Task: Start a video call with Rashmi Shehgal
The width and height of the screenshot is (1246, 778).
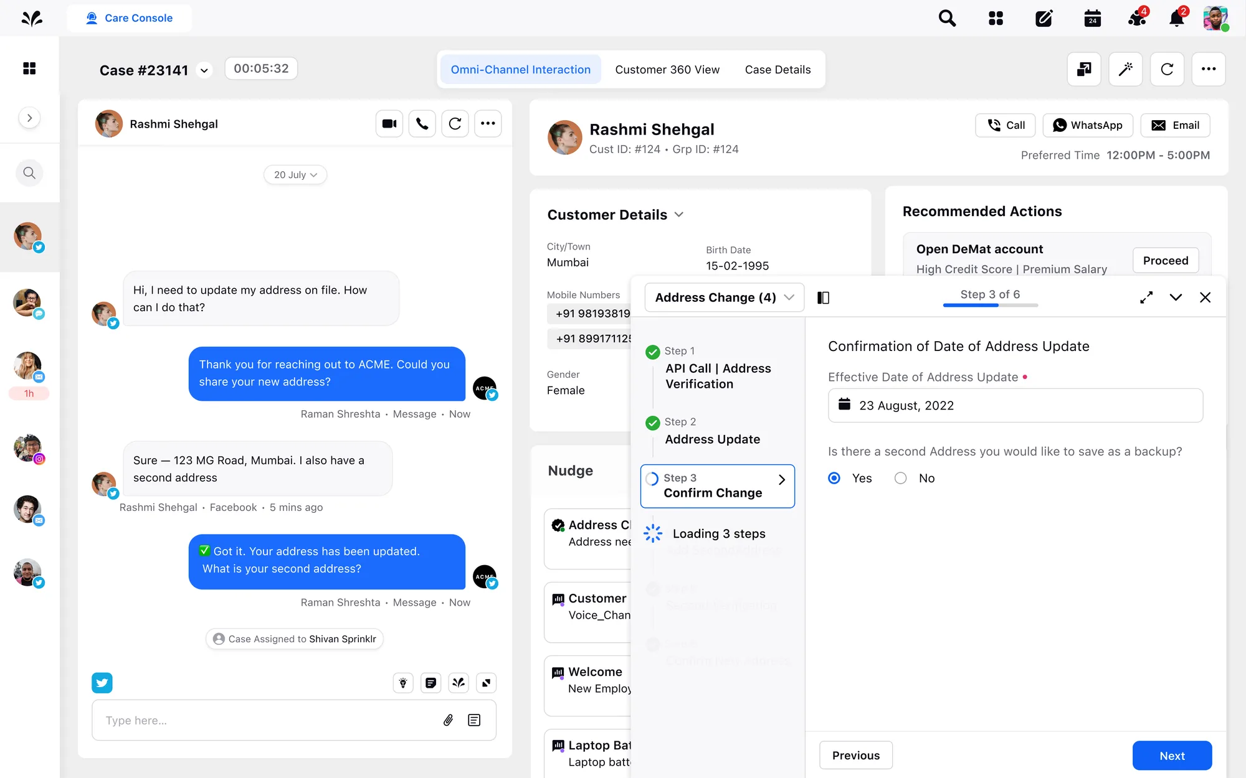Action: 389,124
